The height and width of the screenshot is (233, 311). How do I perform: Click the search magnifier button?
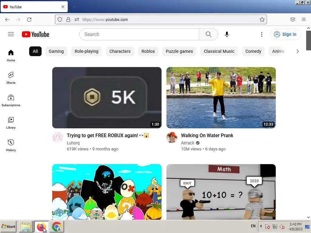208,34
